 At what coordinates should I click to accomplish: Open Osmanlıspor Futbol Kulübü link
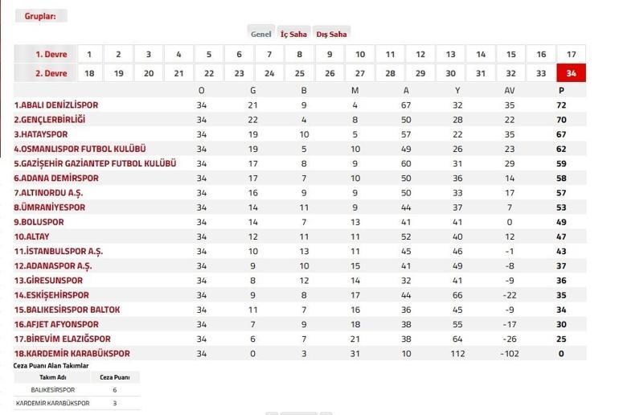tap(80, 149)
